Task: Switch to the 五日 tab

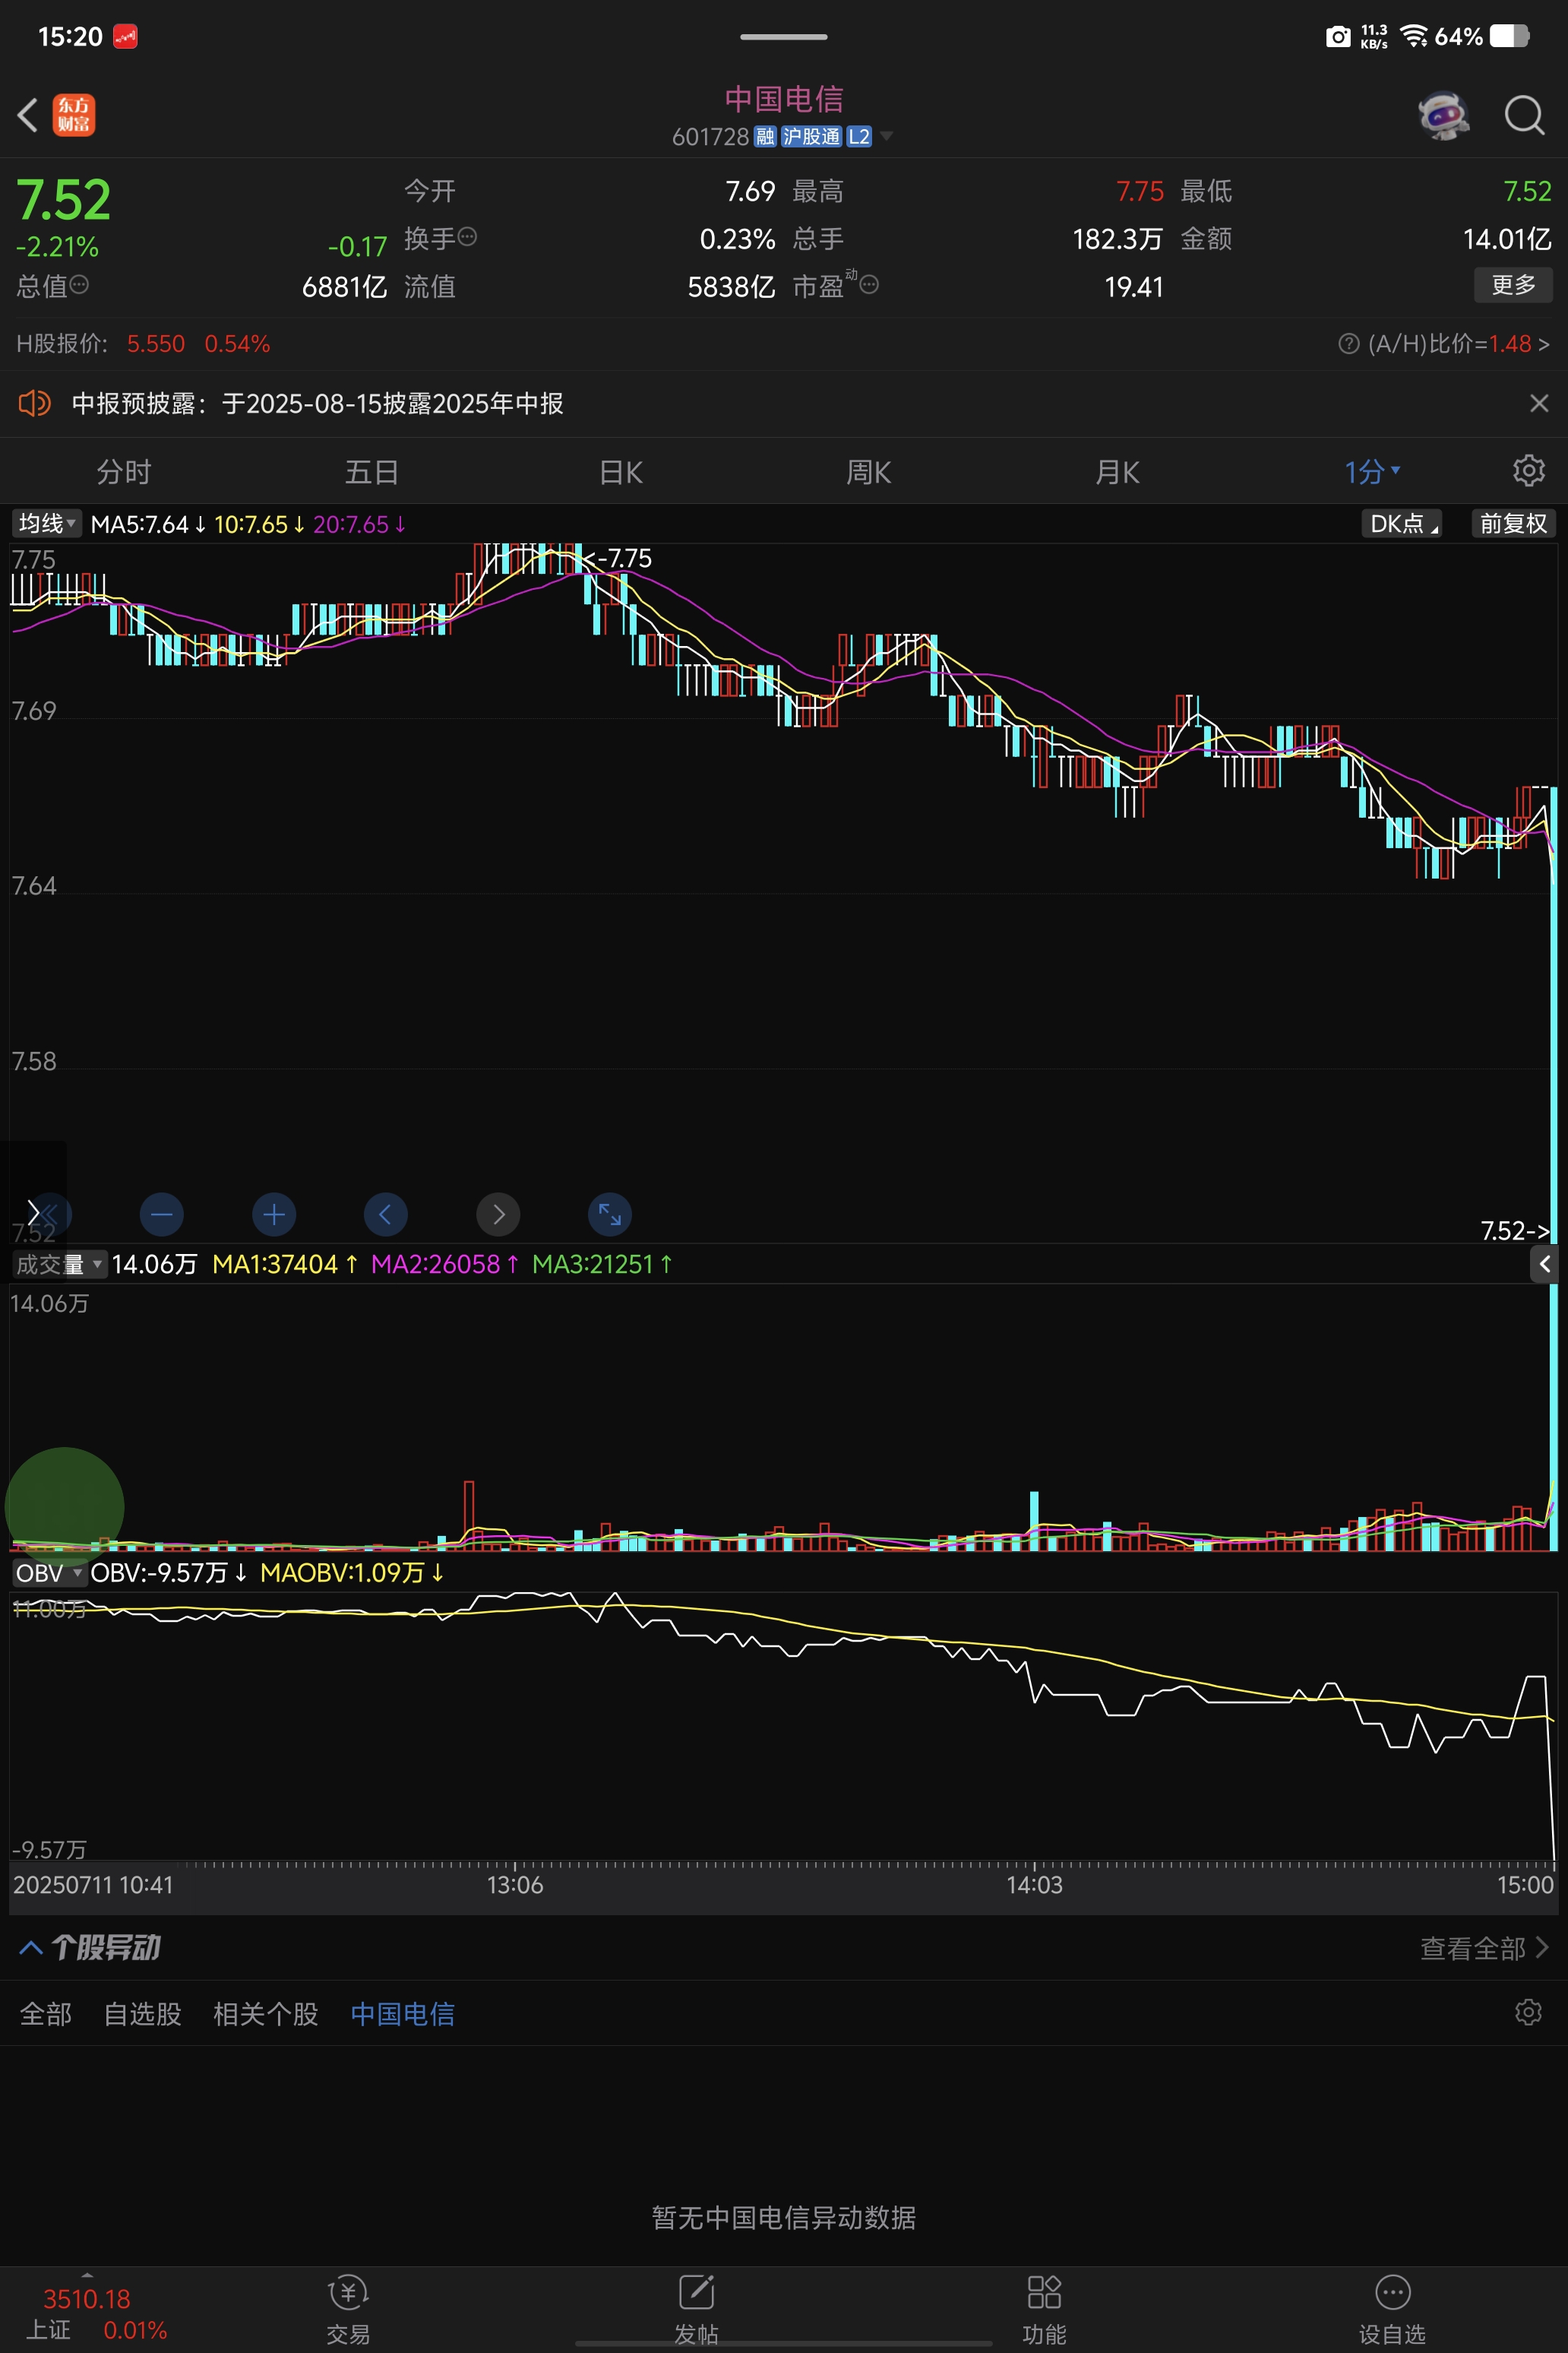Action: click(372, 471)
